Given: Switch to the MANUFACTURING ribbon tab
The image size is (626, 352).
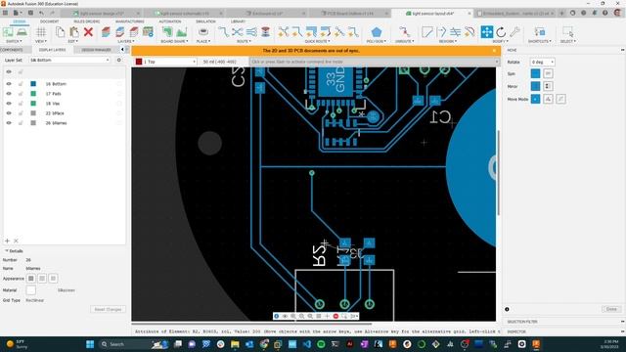Looking at the screenshot, I should pos(130,22).
